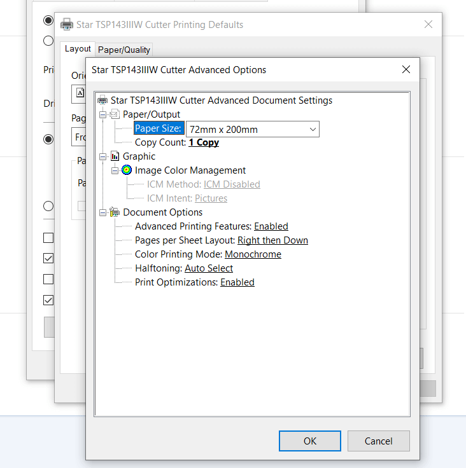Select the Document Options tree label
Image resolution: width=466 pixels, height=468 pixels.
click(x=162, y=212)
